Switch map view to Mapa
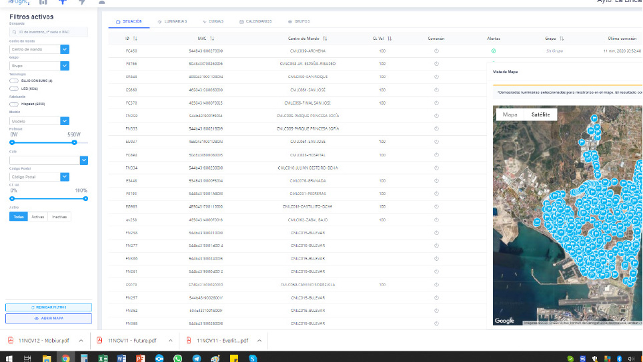Screen dimensions: 643x362 tap(510, 114)
